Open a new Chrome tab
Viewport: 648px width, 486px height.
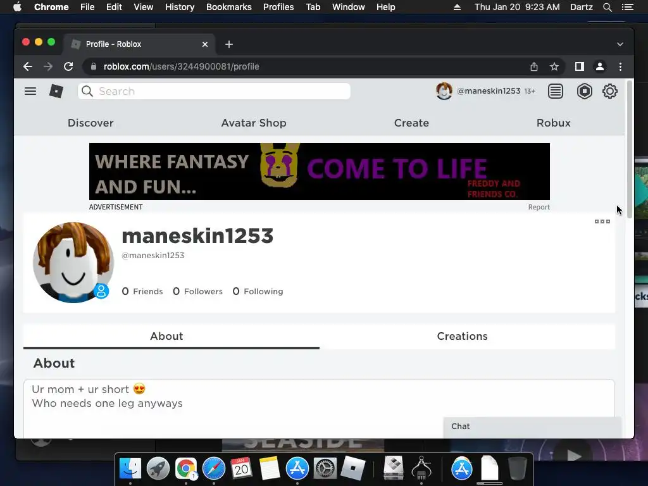pyautogui.click(x=229, y=44)
